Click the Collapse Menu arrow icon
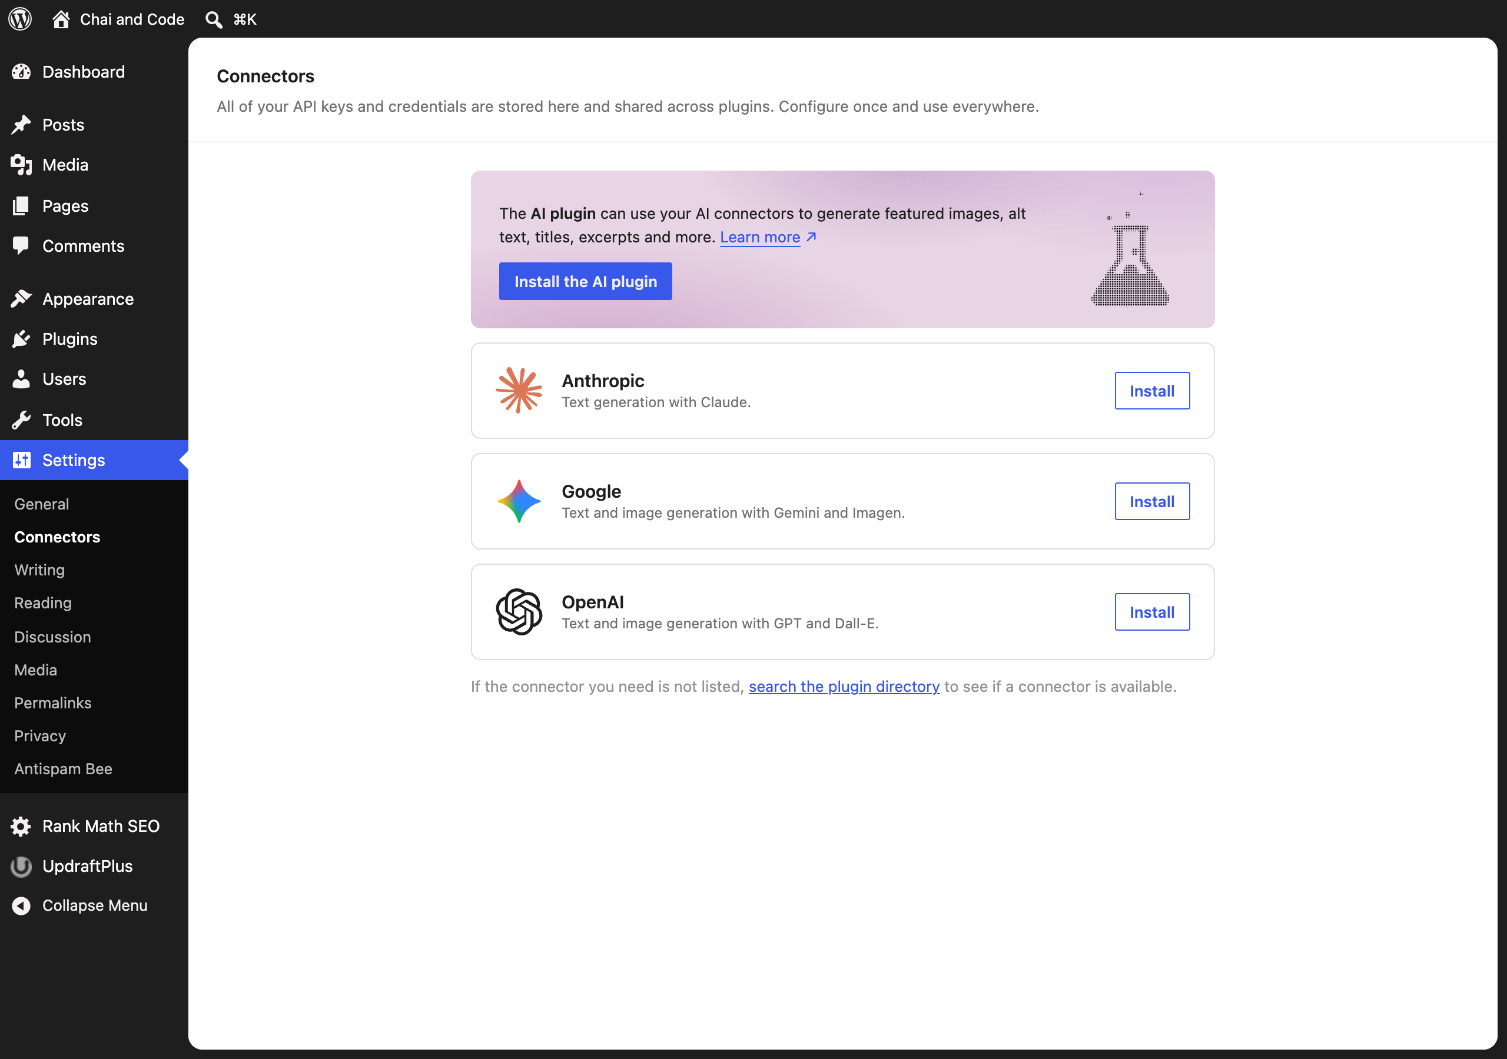Screen dimensions: 1507x1059 tap(21, 906)
